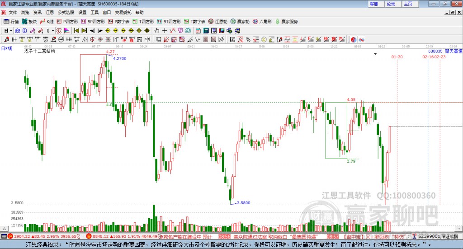Expand the 日 period dropdown arrow

coord(11,31)
